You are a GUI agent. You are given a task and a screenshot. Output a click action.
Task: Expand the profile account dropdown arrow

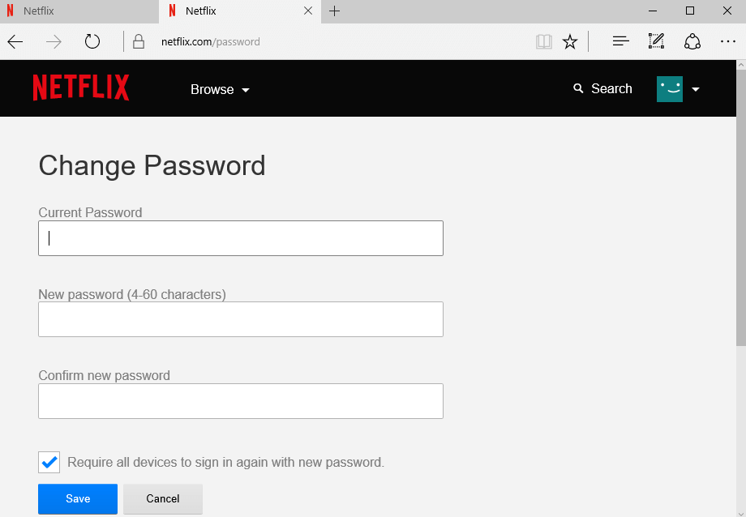coord(696,89)
